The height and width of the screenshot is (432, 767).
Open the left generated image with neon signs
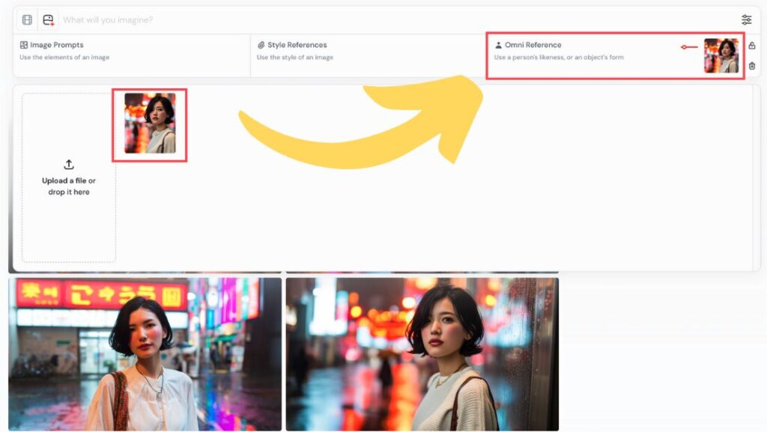(145, 354)
